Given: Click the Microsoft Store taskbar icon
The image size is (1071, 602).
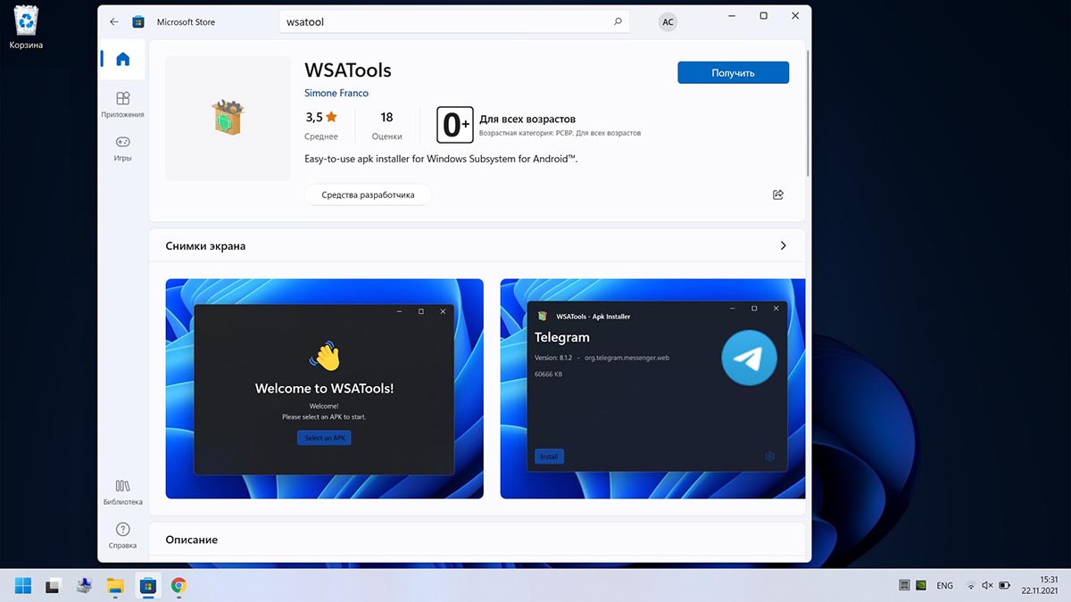Looking at the screenshot, I should click(x=147, y=586).
